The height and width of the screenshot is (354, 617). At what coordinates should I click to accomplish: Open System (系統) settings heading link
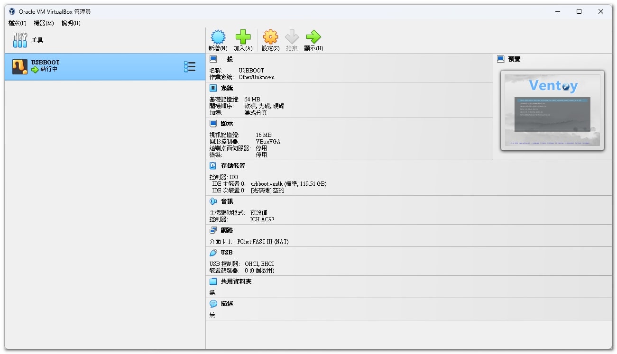[x=227, y=88]
